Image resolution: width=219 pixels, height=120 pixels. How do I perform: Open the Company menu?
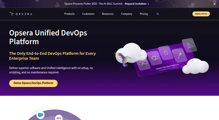click(x=127, y=14)
